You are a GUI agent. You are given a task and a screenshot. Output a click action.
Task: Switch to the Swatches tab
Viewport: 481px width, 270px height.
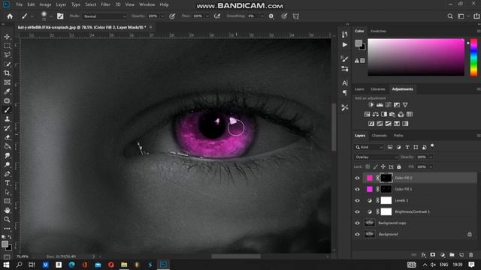[378, 31]
